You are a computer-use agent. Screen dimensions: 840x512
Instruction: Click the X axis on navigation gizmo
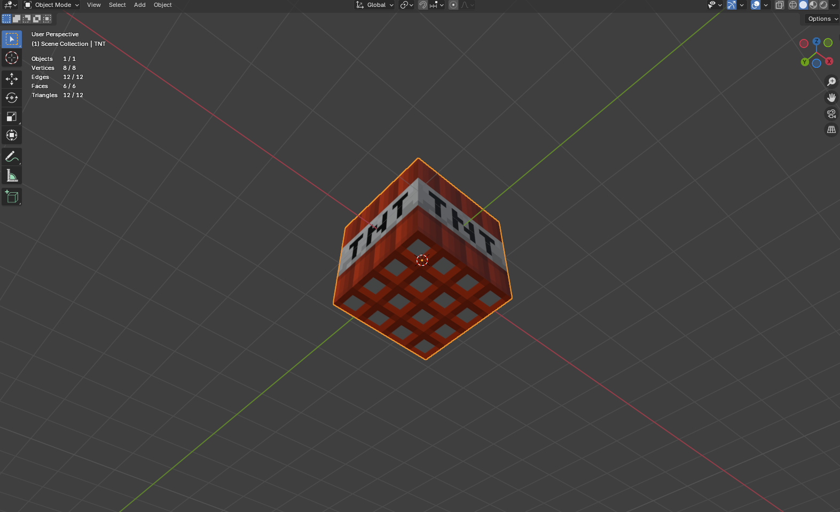[829, 61]
